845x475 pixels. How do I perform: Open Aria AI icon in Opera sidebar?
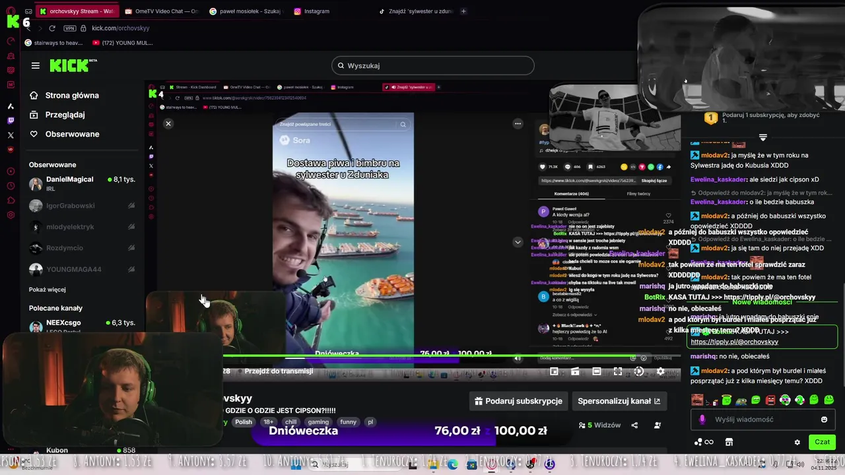click(11, 106)
